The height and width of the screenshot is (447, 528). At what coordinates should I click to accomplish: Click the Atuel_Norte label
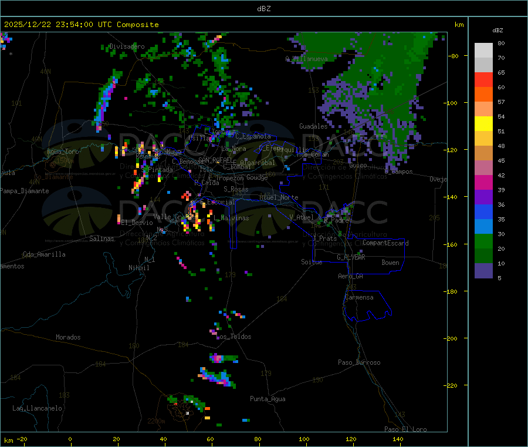pos(279,197)
